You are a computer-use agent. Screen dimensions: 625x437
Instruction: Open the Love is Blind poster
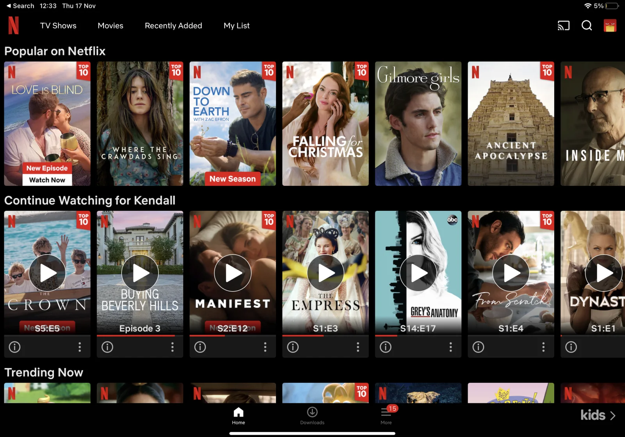tap(47, 123)
